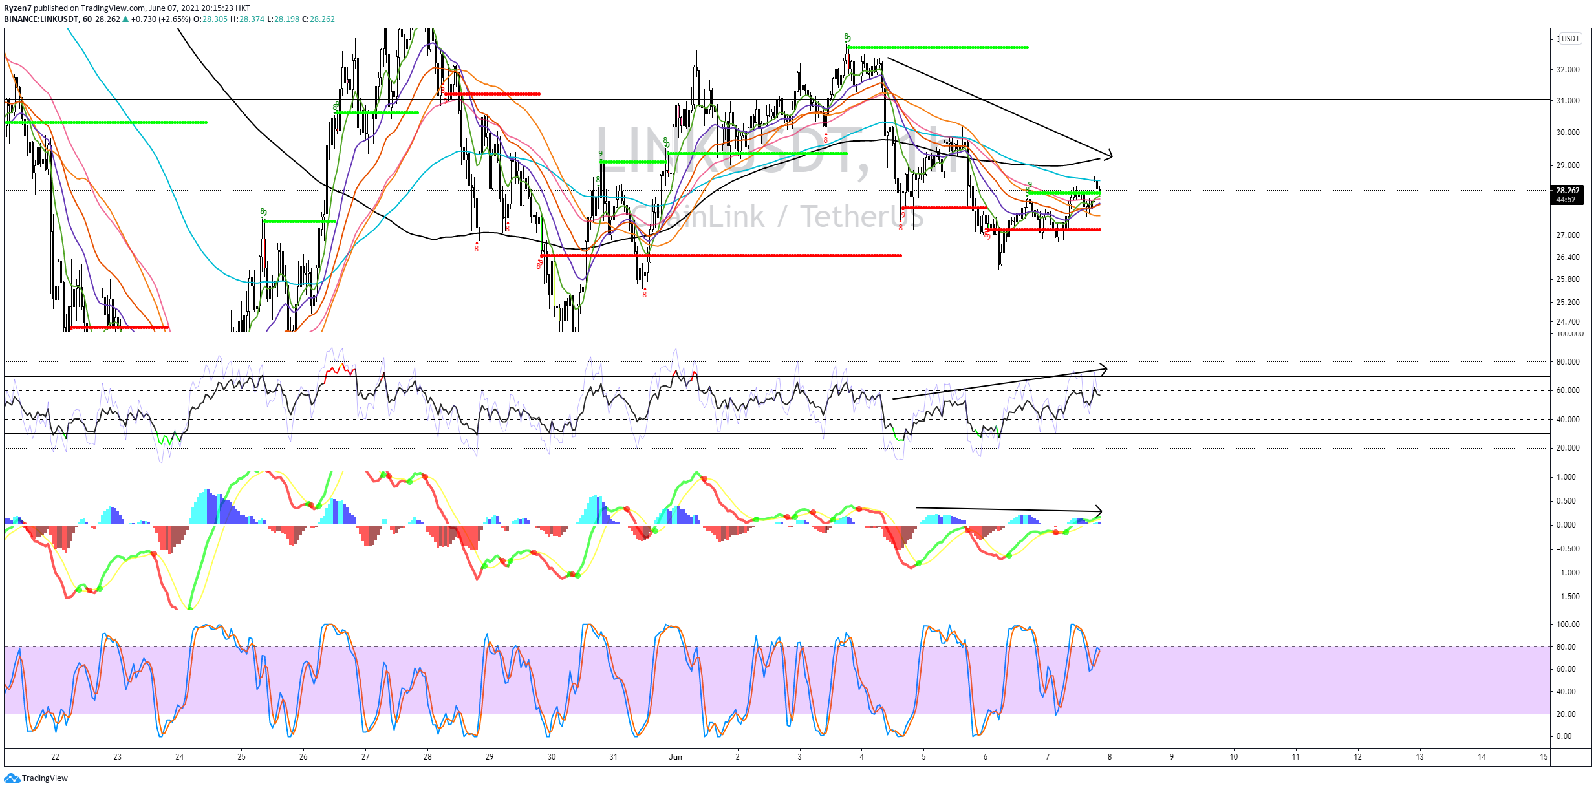Click the +0.730 (+2.65%) change text
1596x790 pixels.
160,19
